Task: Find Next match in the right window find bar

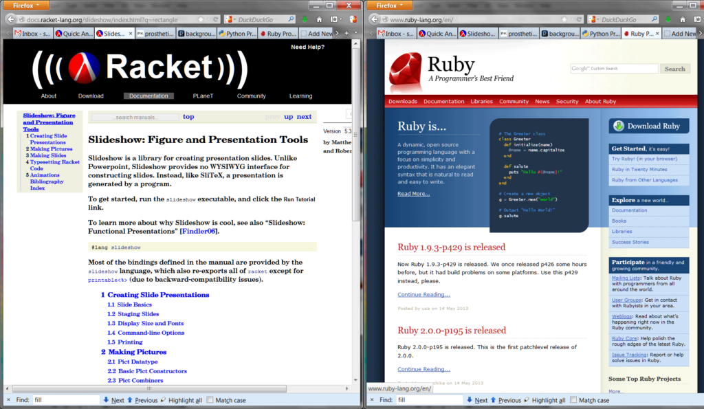Action: (x=477, y=400)
